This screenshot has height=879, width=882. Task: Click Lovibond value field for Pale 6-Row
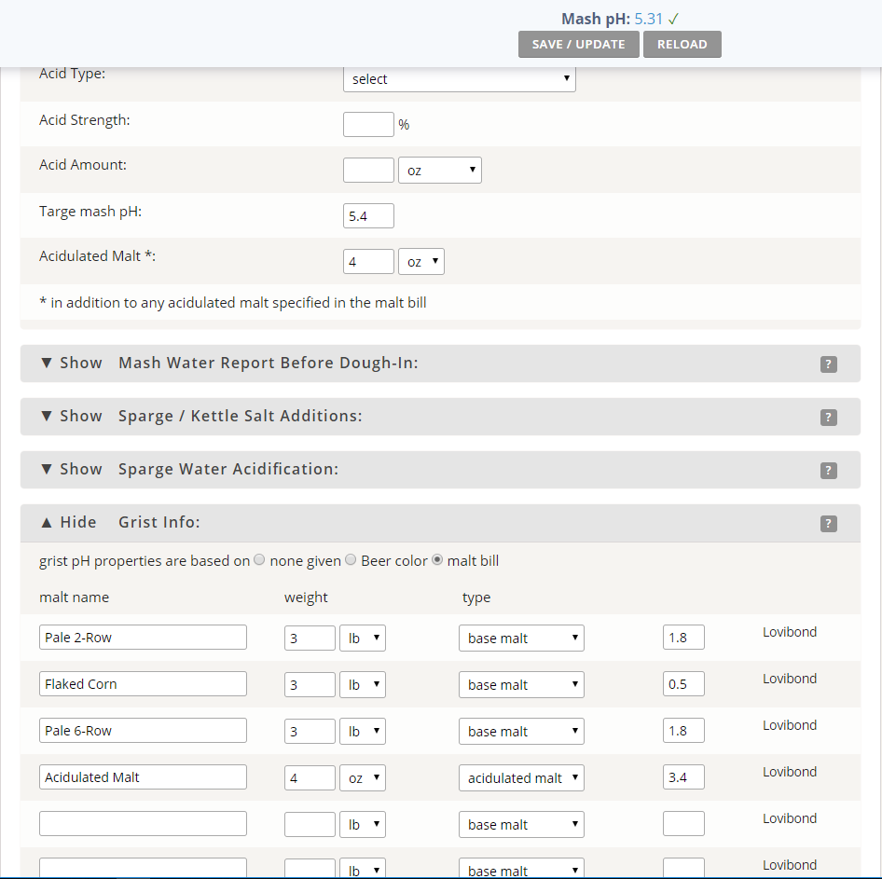point(683,731)
